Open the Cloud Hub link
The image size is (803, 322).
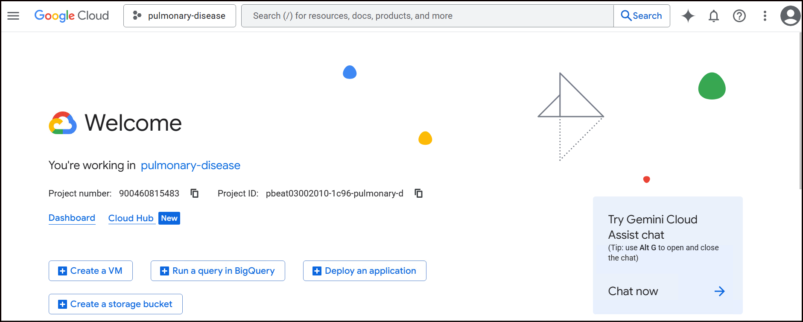pyautogui.click(x=131, y=218)
